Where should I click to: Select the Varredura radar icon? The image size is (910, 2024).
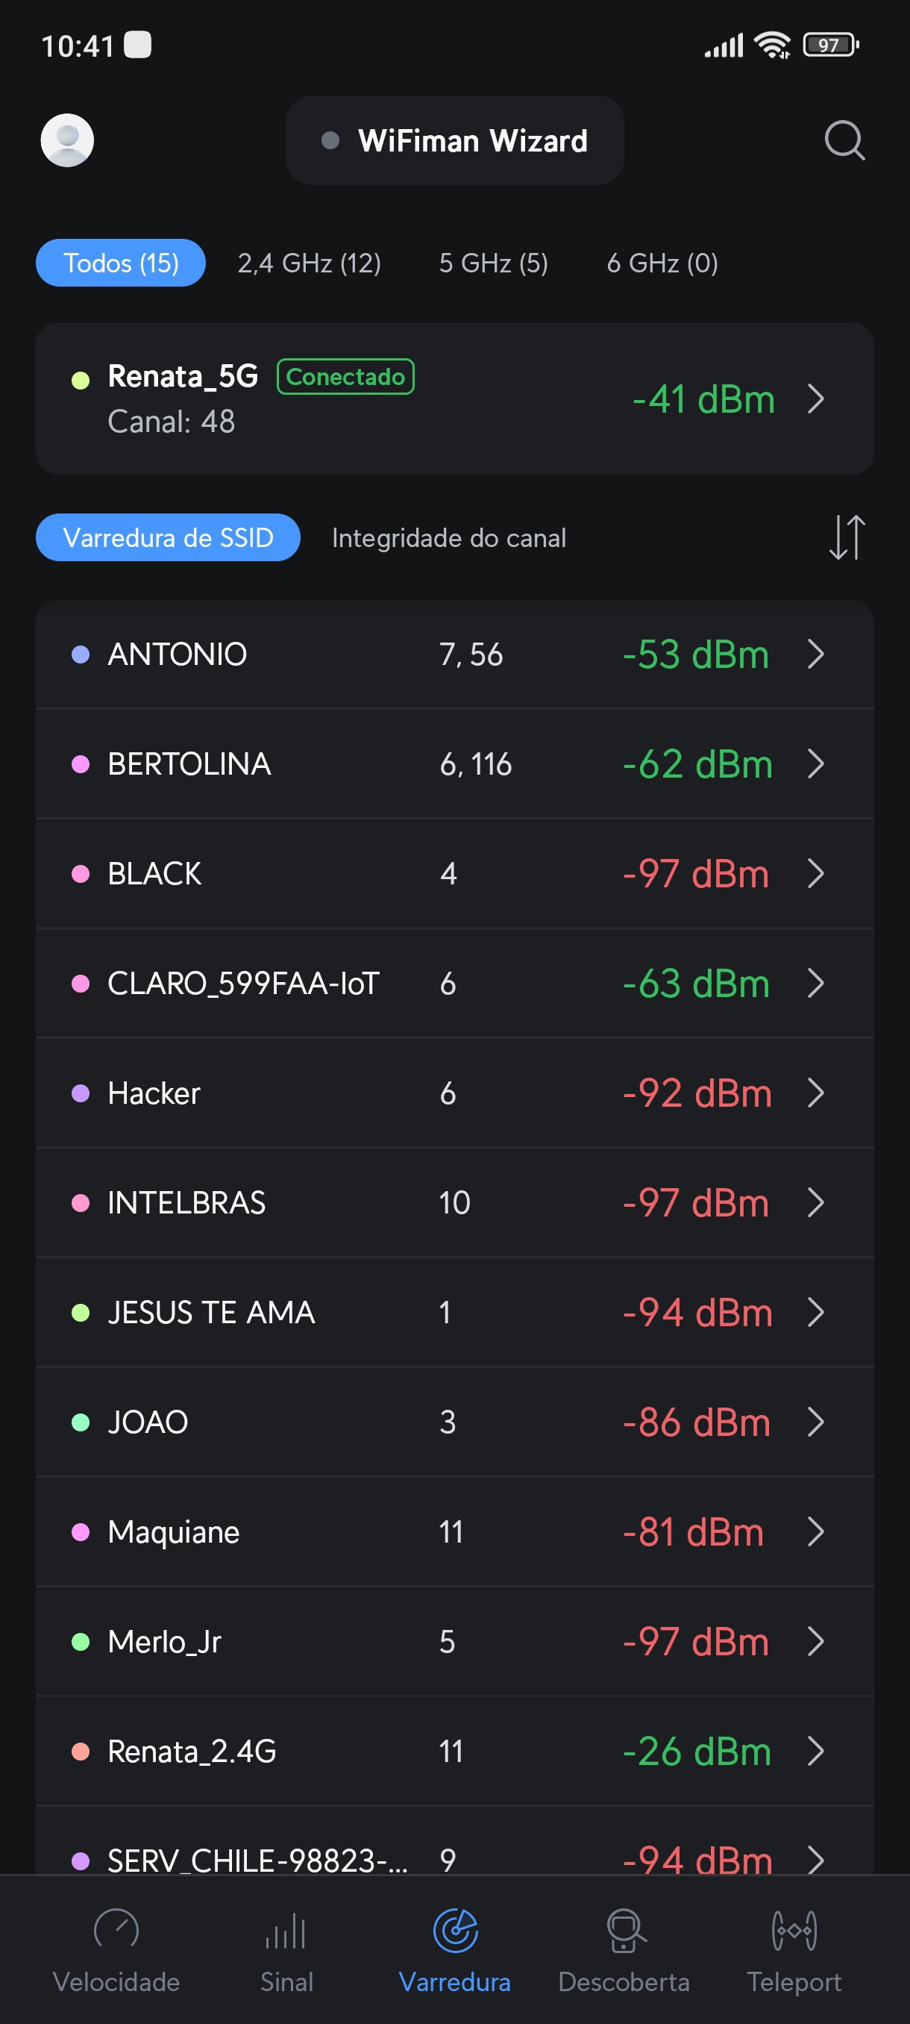tap(456, 1931)
